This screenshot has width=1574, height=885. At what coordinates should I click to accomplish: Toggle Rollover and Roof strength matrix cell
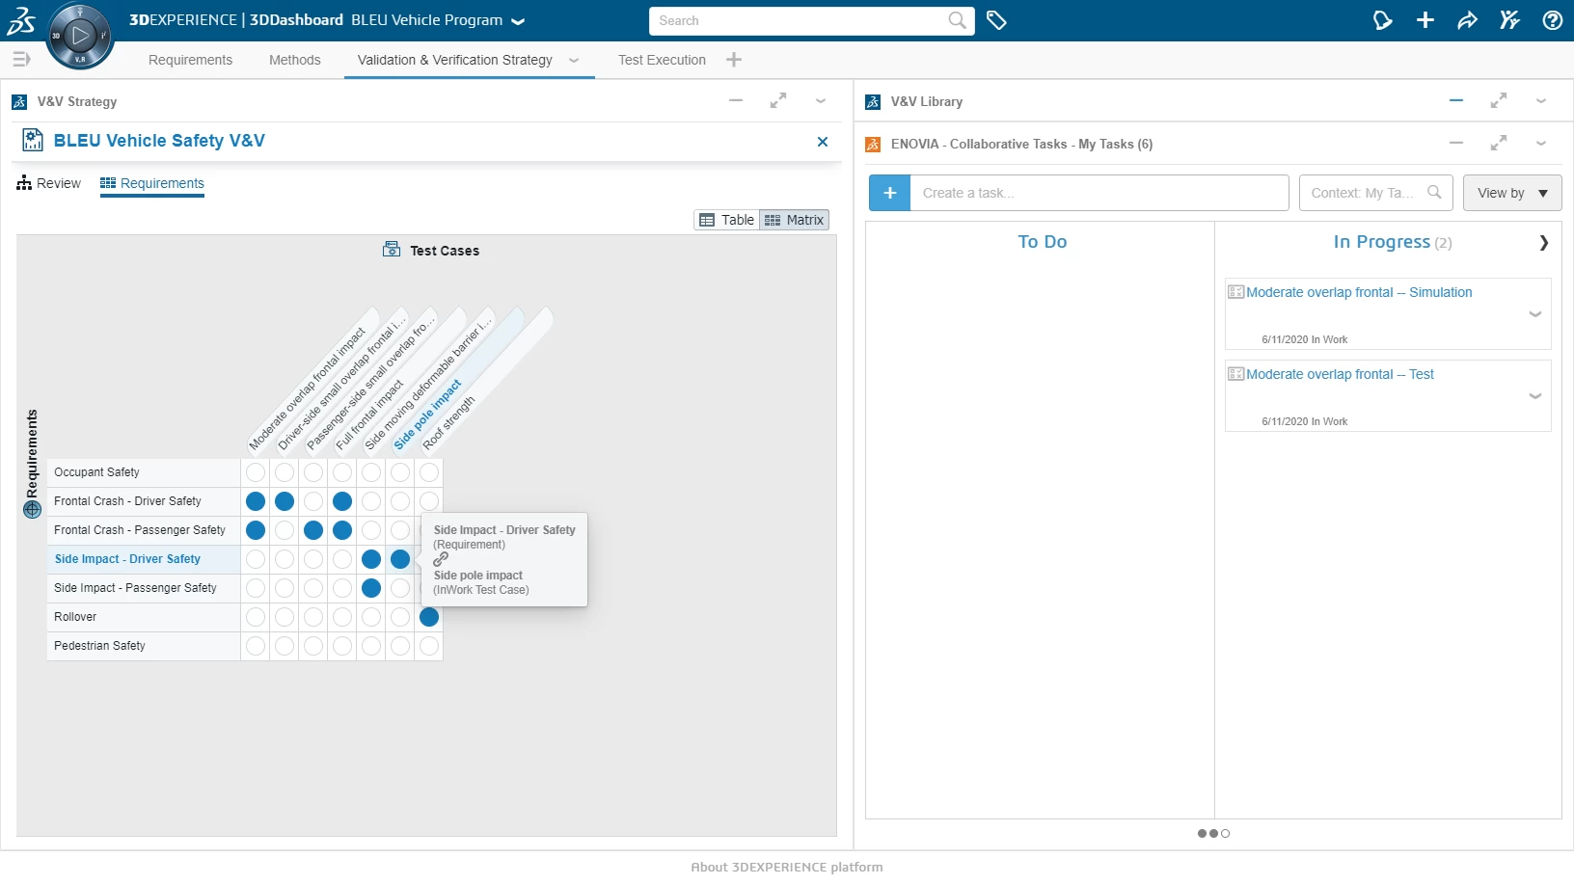[429, 617]
